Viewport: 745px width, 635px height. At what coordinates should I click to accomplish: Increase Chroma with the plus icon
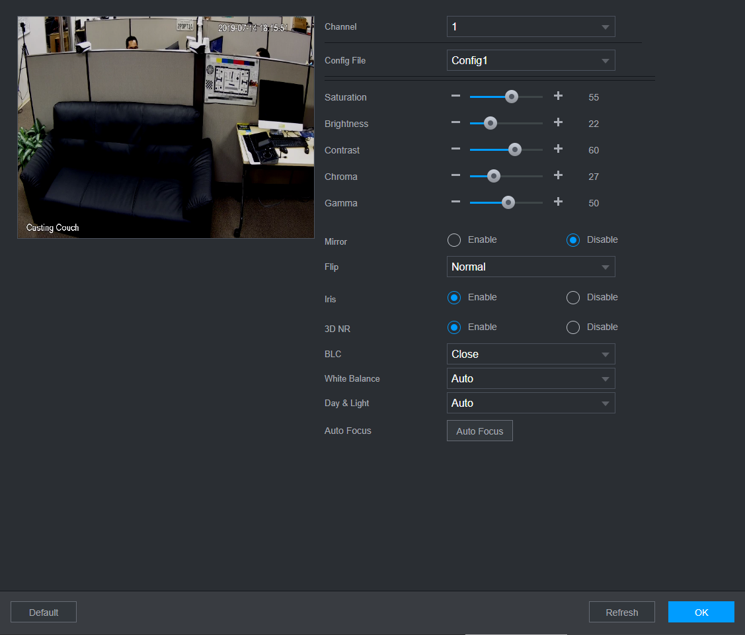[558, 176]
